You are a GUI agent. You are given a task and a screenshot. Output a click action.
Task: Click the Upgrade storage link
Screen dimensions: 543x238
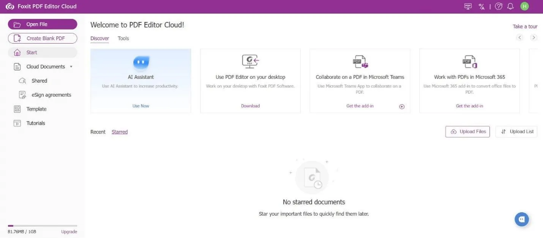point(69,232)
